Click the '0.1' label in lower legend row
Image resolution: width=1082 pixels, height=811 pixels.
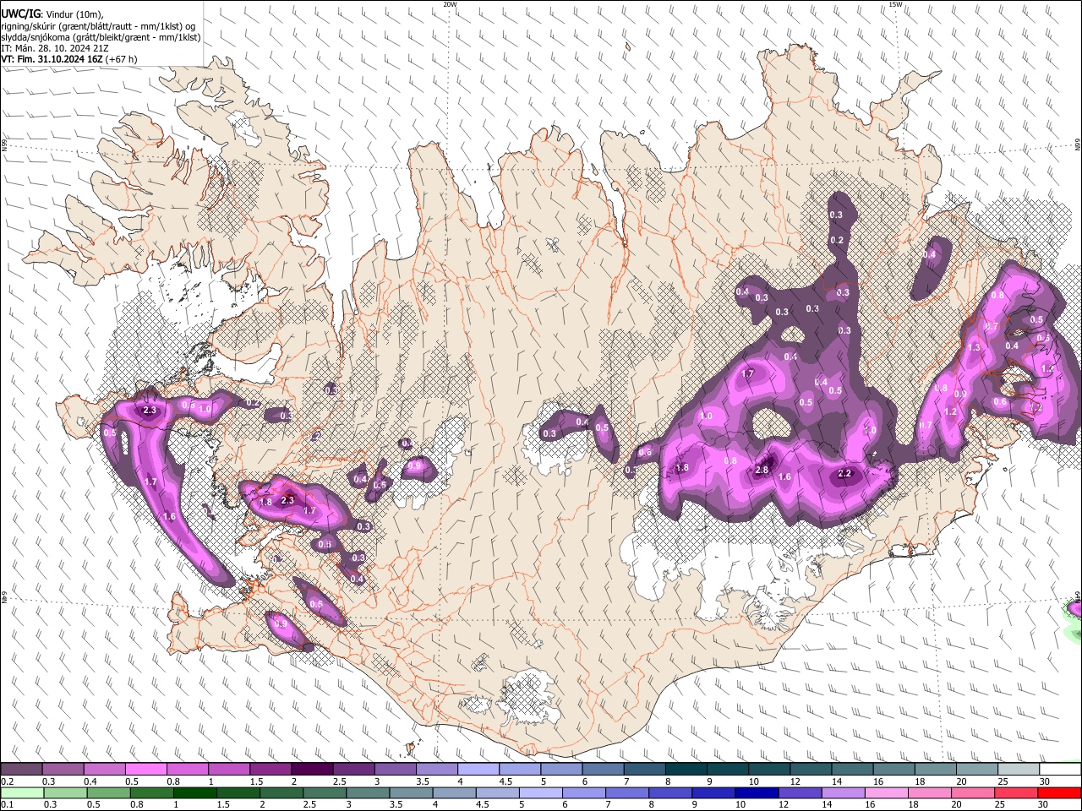point(7,804)
